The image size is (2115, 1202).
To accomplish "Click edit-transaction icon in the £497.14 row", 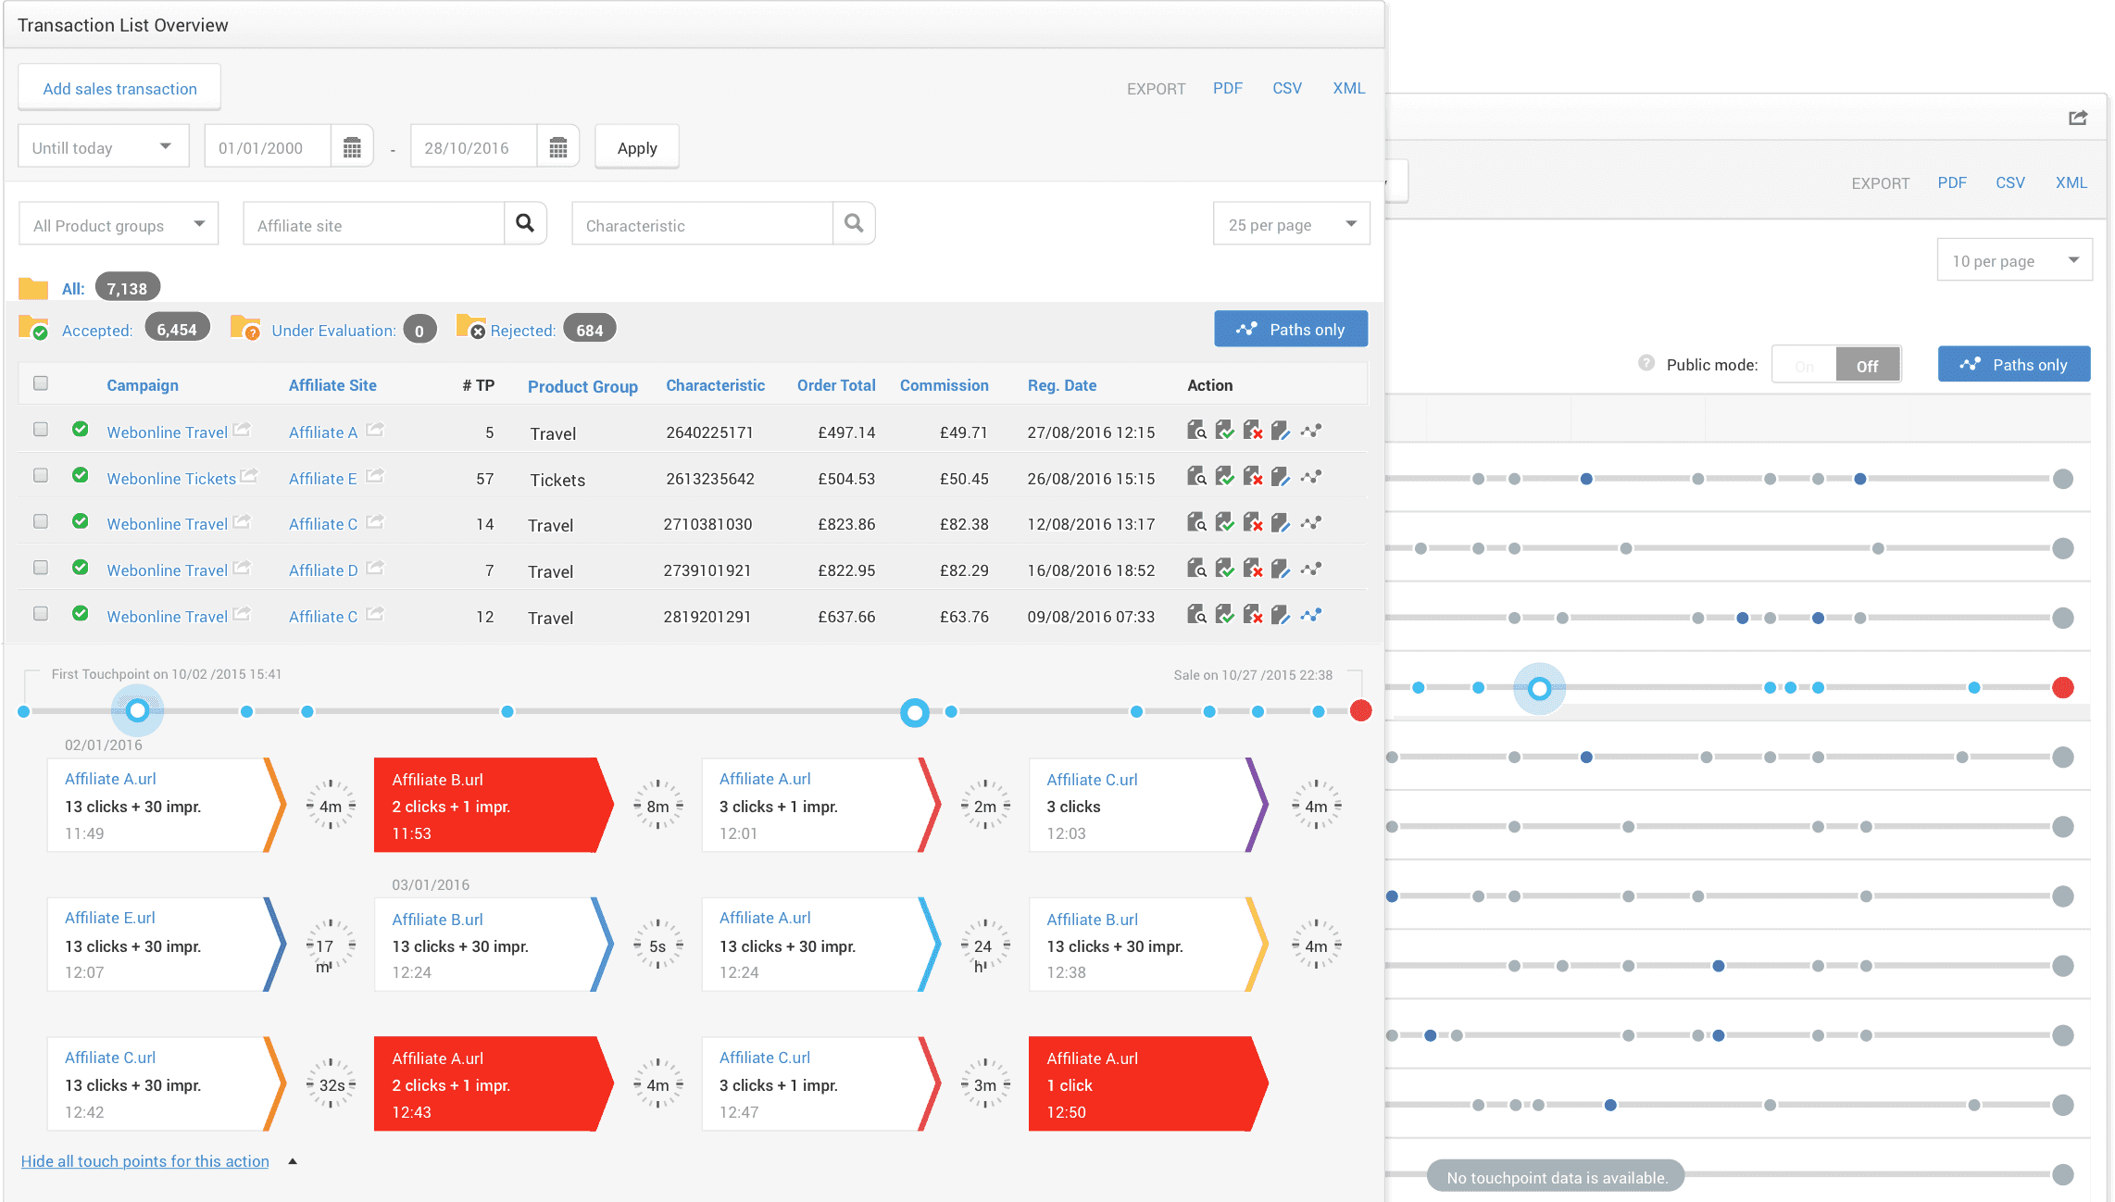I will coord(1281,431).
